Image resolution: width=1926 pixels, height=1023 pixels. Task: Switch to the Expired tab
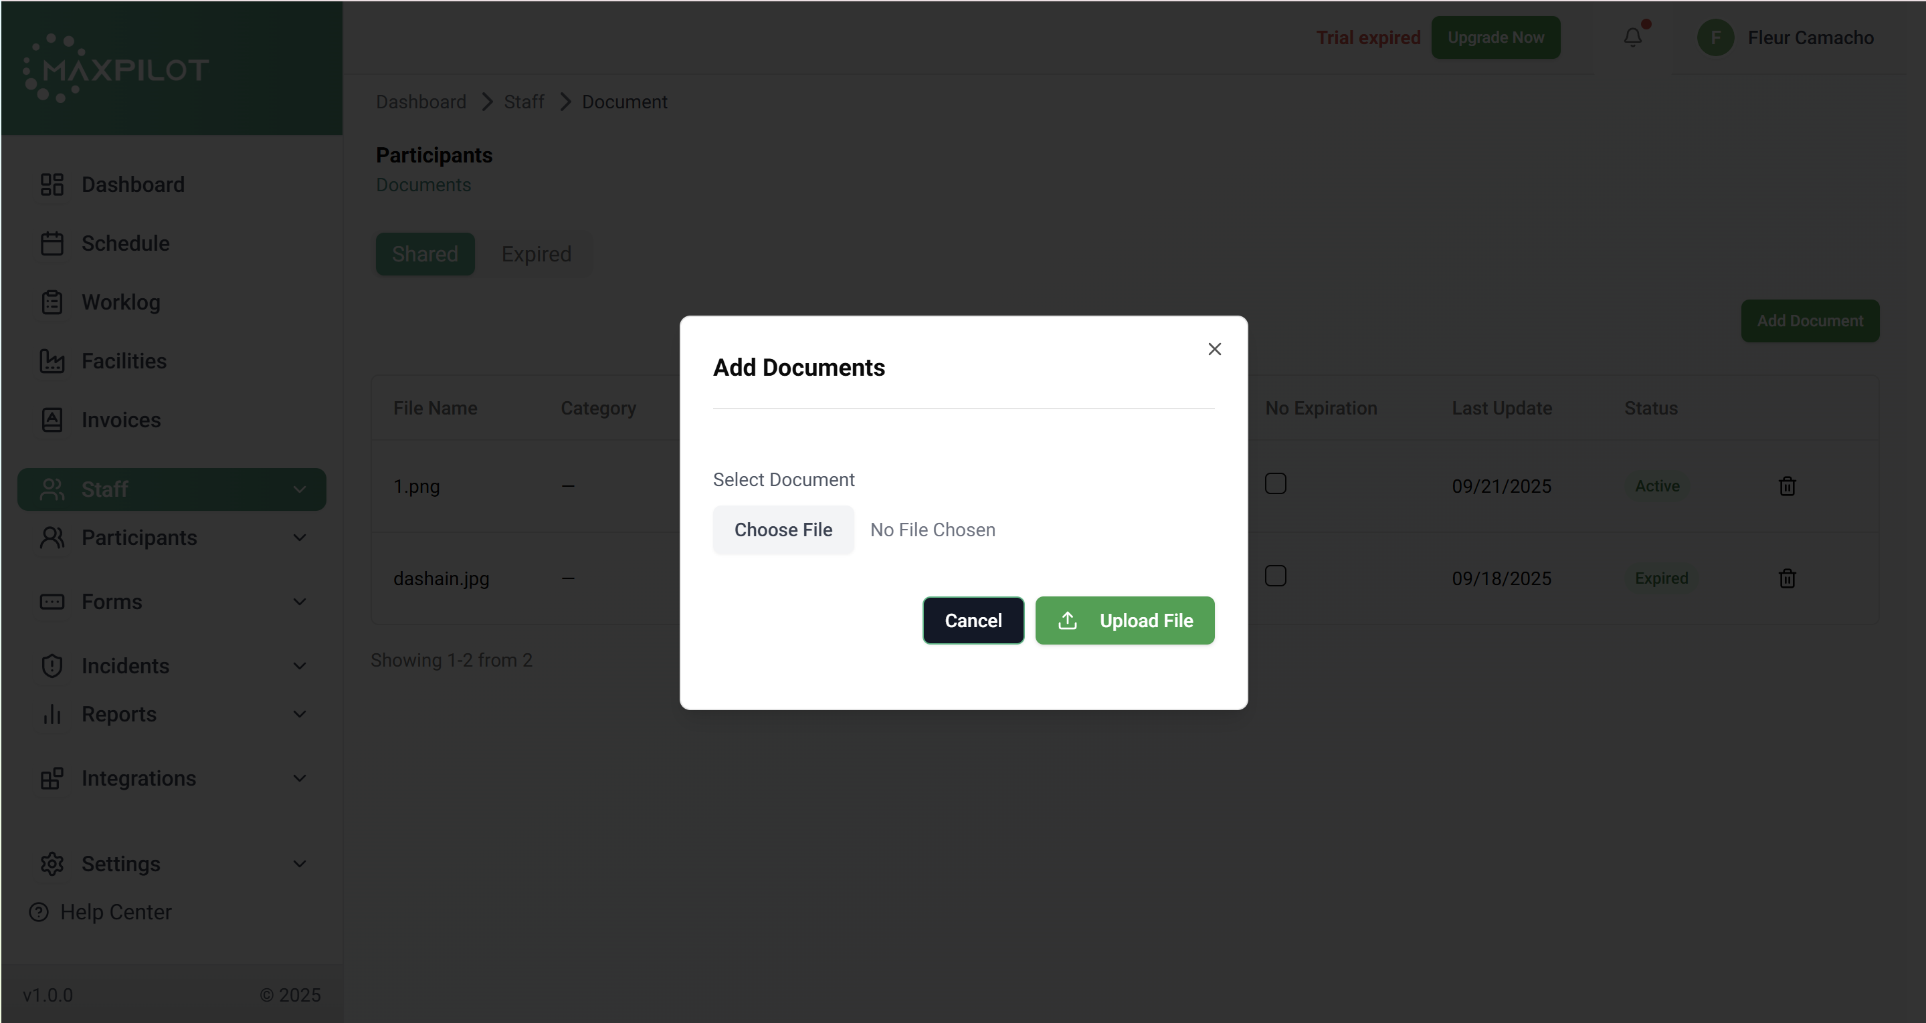point(536,254)
